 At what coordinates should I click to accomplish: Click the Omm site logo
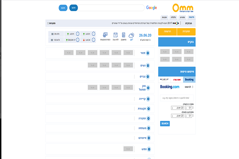[x=183, y=8]
